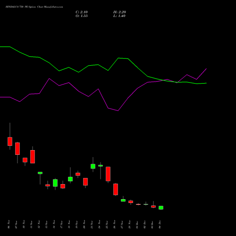Click the 21 Nov date label

pyautogui.click(x=92, y=224)
